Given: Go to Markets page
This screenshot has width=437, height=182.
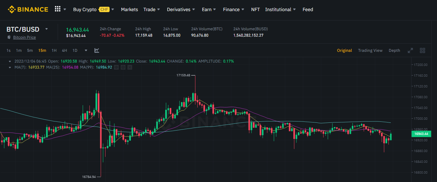Looking at the screenshot, I should tap(129, 9).
